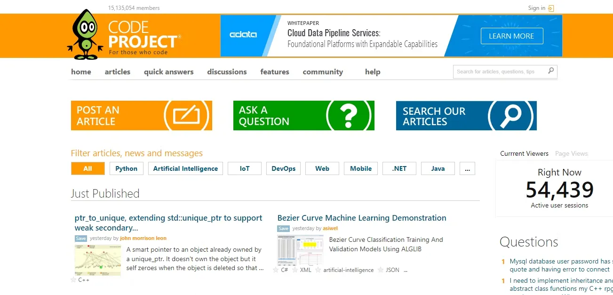The image size is (613, 295).
Task: Toggle the Save badge on ptr_to_unique article
Action: pyautogui.click(x=81, y=239)
